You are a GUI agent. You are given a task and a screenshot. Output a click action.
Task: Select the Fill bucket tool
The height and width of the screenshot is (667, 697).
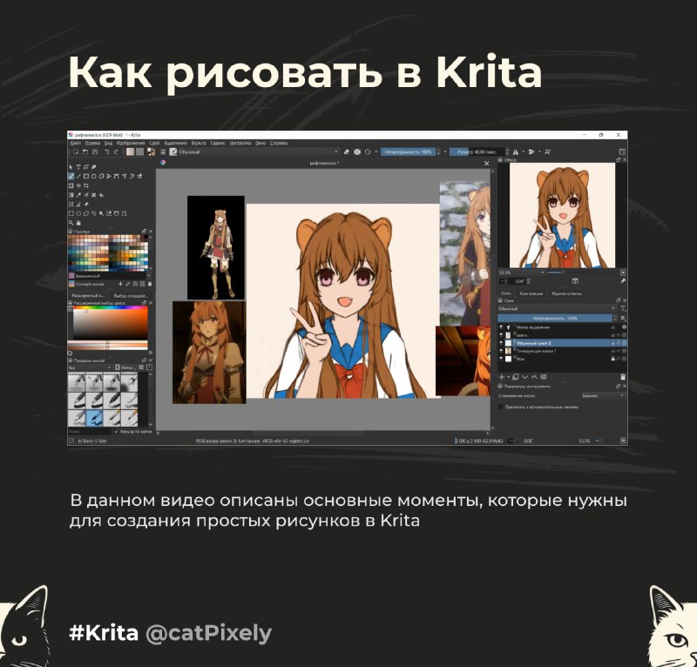point(101,195)
